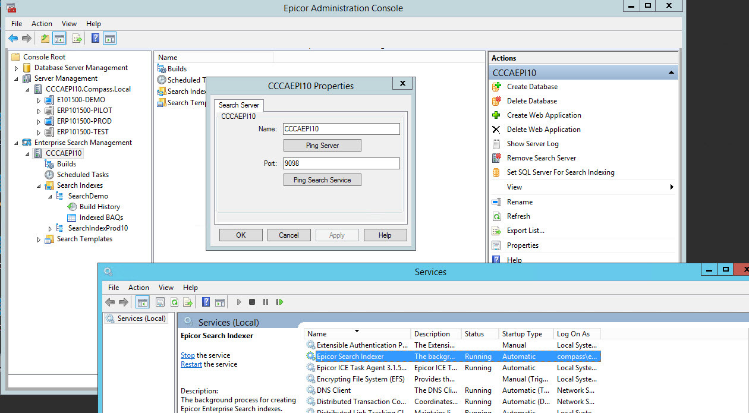Select DNS Client service row
The height and width of the screenshot is (413, 749).
(452, 390)
